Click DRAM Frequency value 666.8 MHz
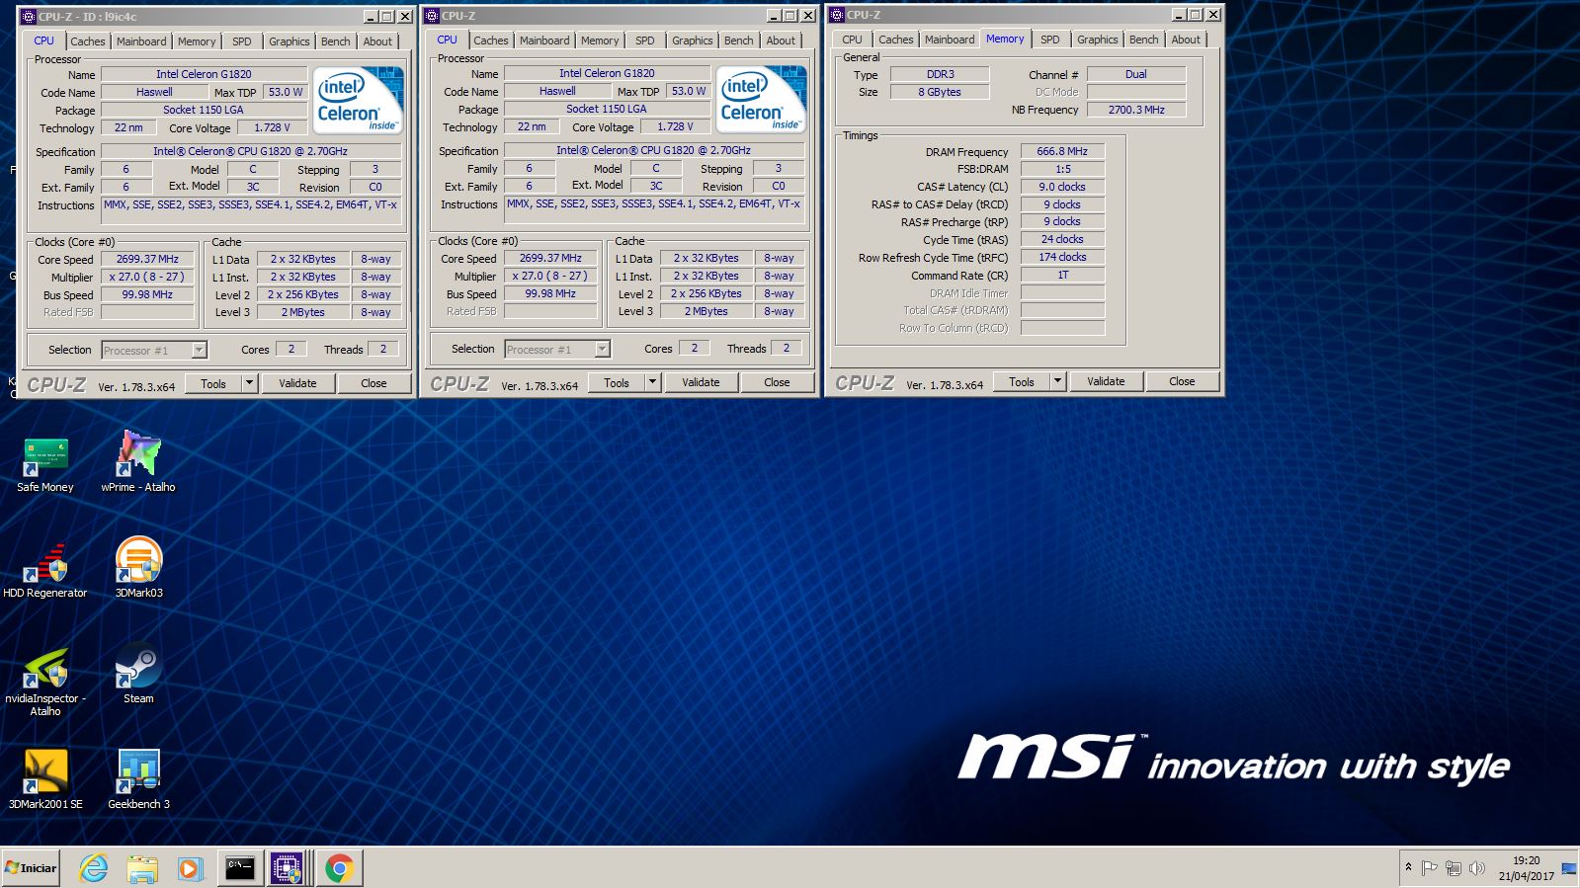The width and height of the screenshot is (1580, 888). point(1062,151)
